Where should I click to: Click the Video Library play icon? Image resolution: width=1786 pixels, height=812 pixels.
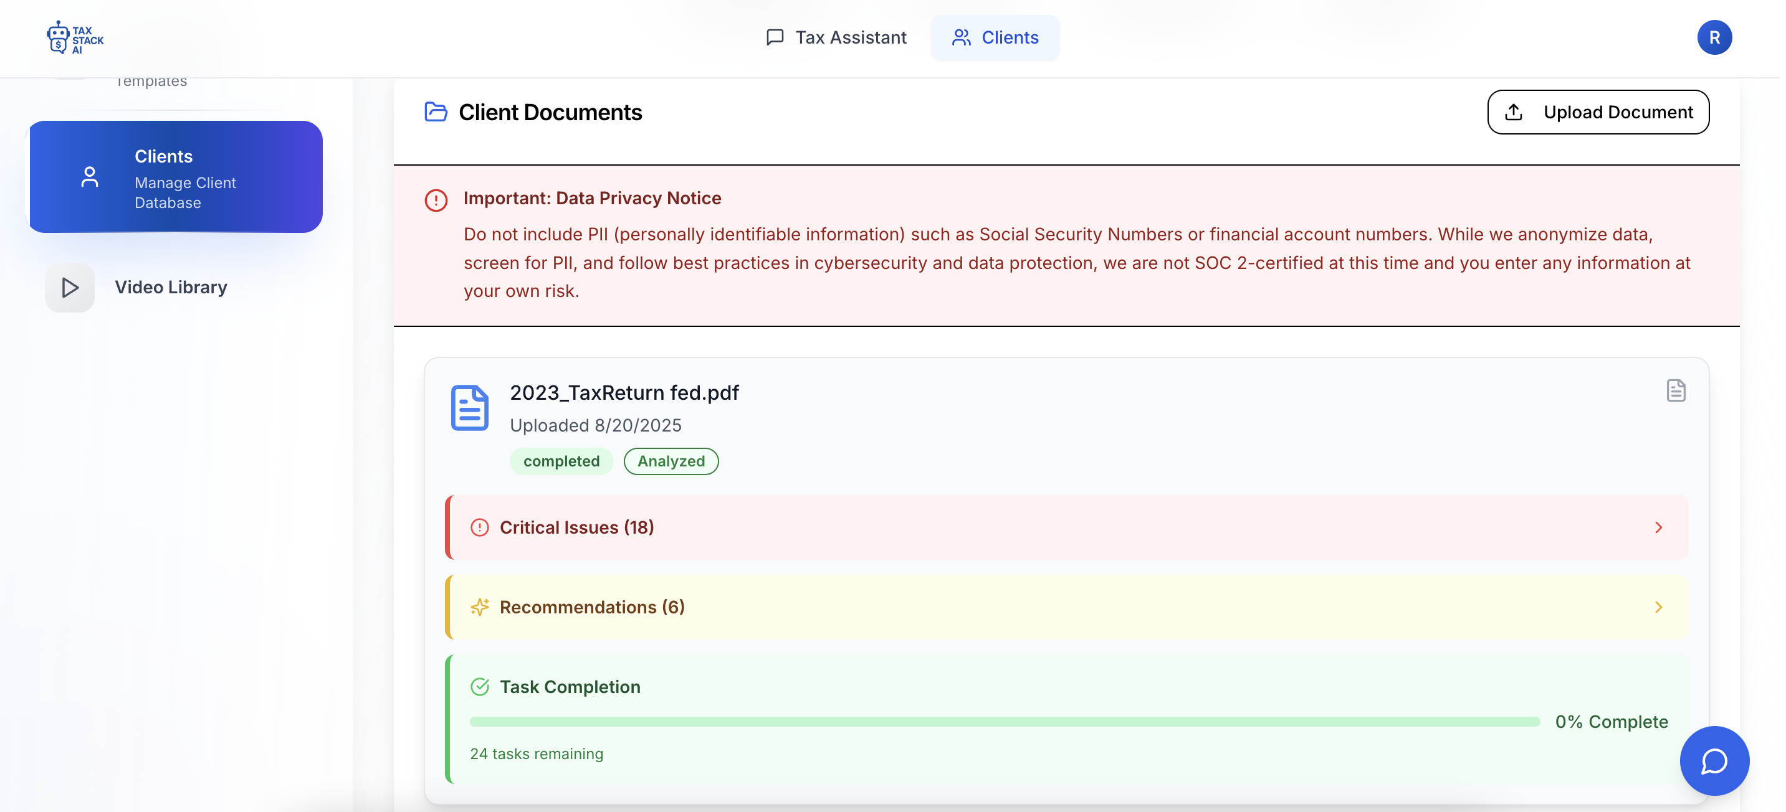(70, 287)
